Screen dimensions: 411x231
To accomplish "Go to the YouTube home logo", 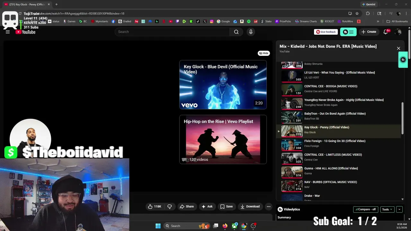I will coord(25,32).
